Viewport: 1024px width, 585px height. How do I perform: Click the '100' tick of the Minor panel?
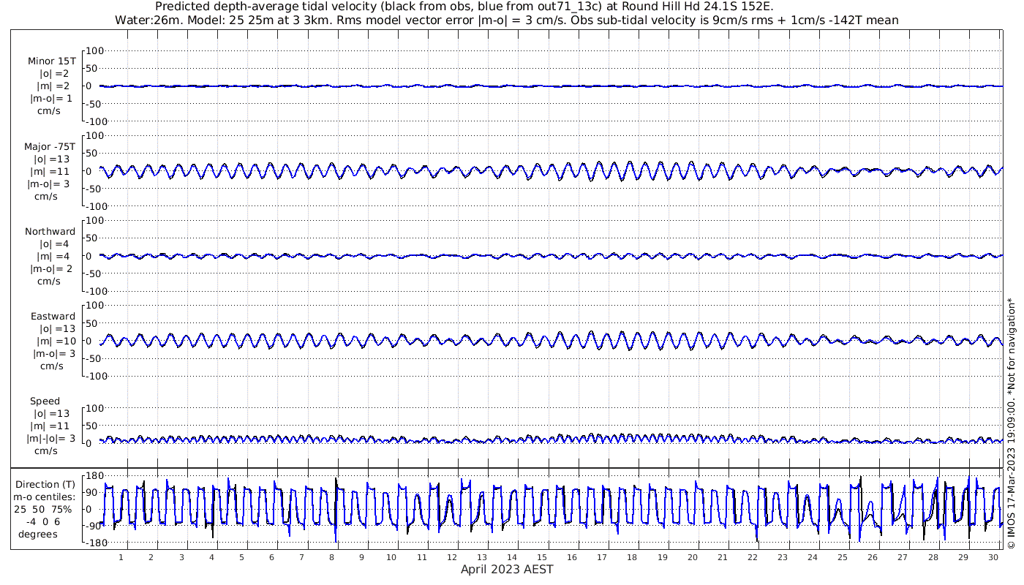click(x=97, y=50)
